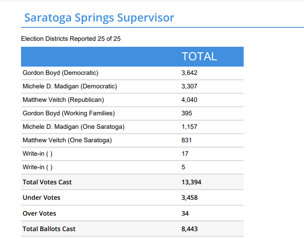Viewport: 304px width, 239px height.
Task: Select the Over Votes row label
Action: 40,214
